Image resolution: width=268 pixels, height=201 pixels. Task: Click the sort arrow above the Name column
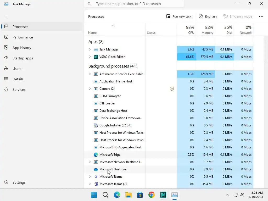point(113,25)
